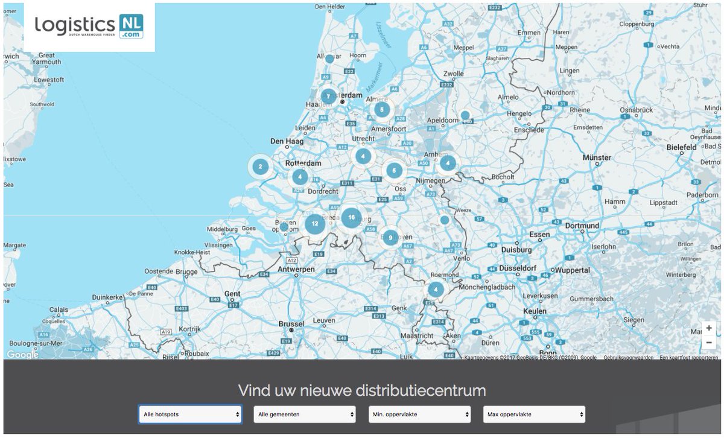
Task: Expand the Max oppervlakte dropdown
Action: pyautogui.click(x=535, y=414)
